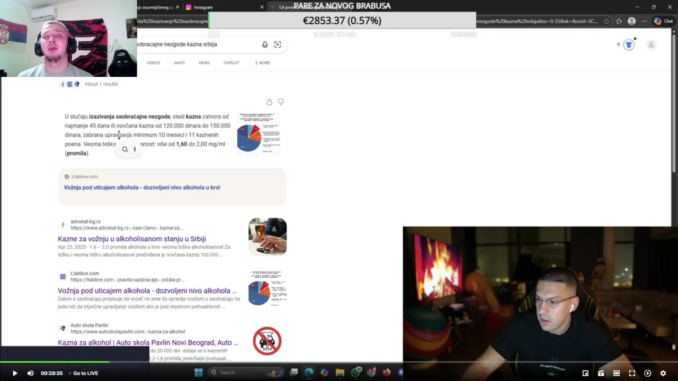Add page to favorites star
678x381 pixels.
click(606, 21)
